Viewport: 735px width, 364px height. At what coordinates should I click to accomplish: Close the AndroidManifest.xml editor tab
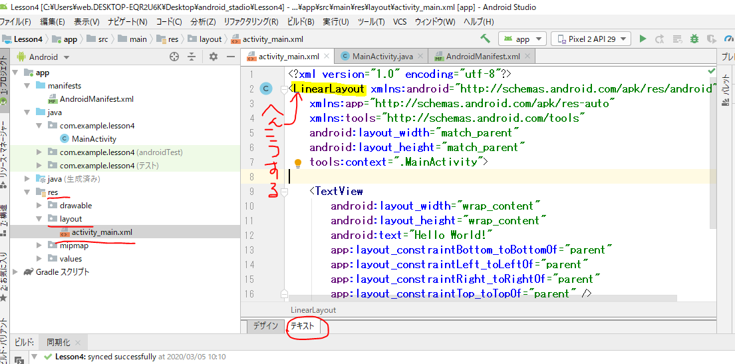pos(528,57)
